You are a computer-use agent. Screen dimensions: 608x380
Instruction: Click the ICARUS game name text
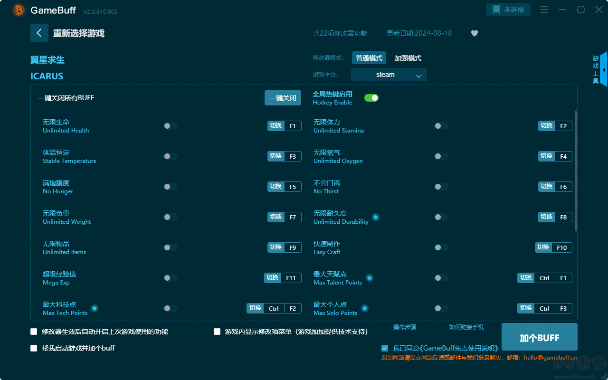[47, 76]
